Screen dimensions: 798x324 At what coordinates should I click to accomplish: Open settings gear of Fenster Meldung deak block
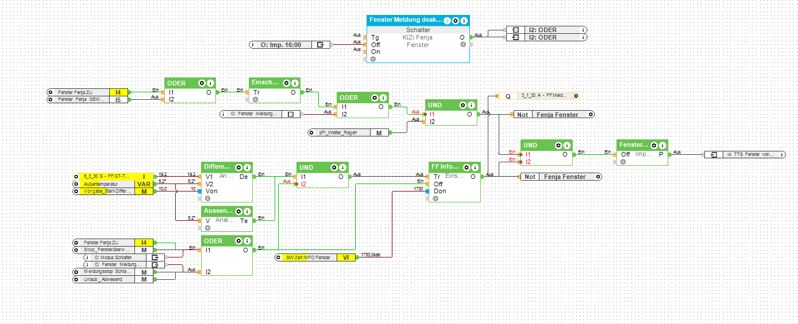tap(456, 20)
